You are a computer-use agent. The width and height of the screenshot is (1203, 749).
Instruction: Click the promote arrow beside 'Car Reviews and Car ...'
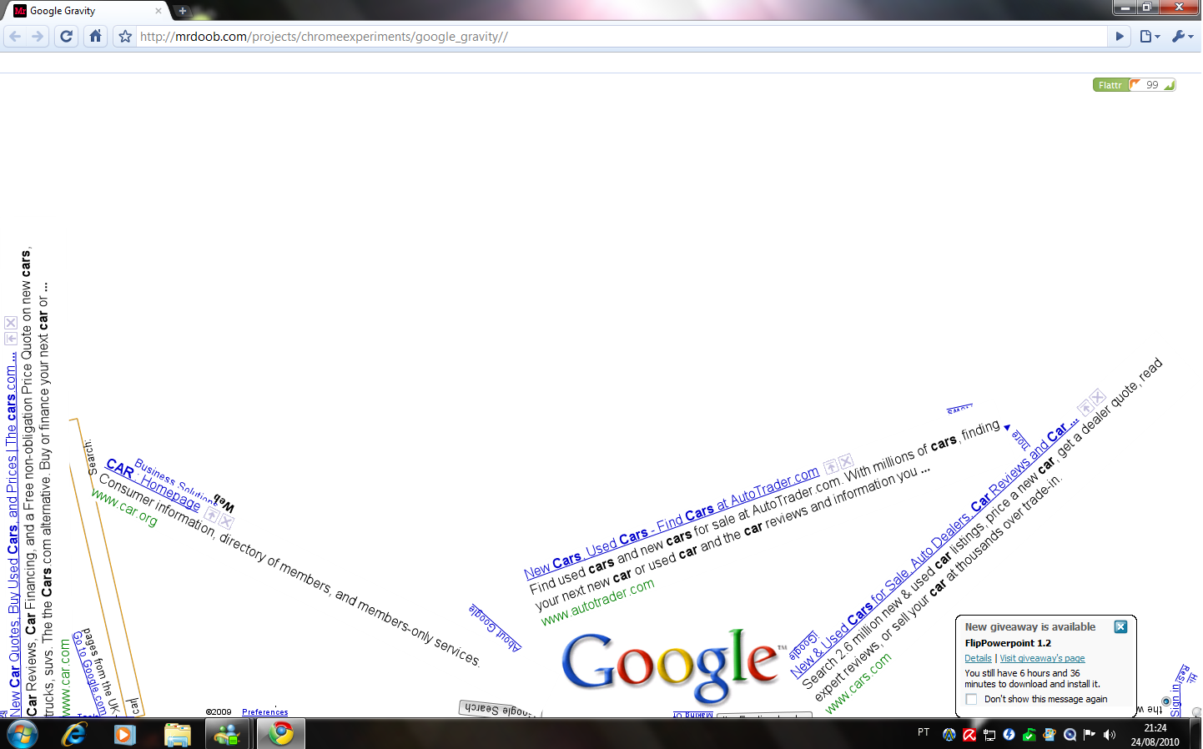click(1085, 407)
